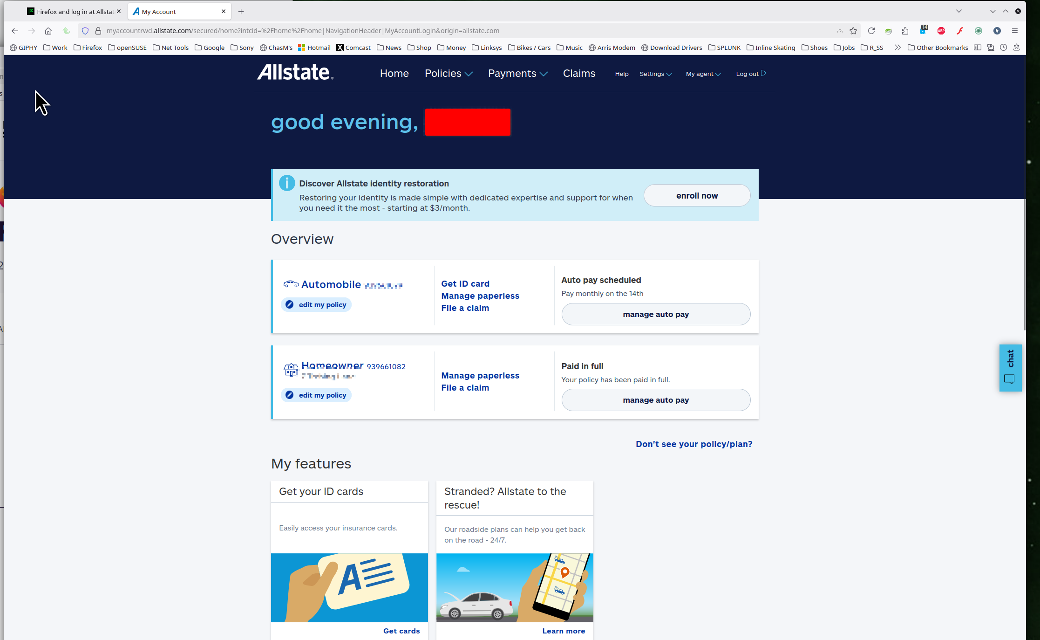Image resolution: width=1040 pixels, height=640 pixels.
Task: Reload the page with refresh icon
Action: point(871,31)
